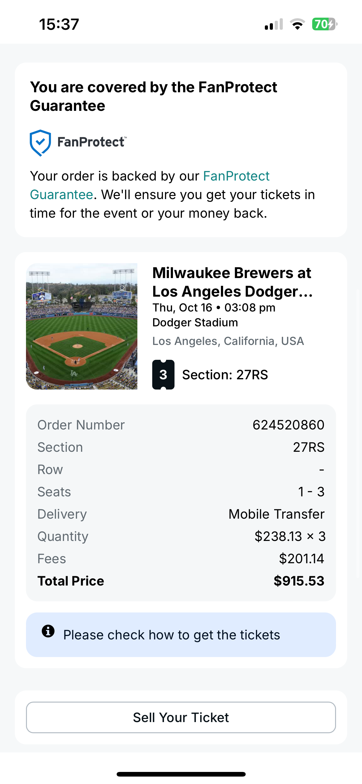Image resolution: width=362 pixels, height=784 pixels.
Task: Open the Please check how to get the tickets banner
Action: click(x=181, y=635)
